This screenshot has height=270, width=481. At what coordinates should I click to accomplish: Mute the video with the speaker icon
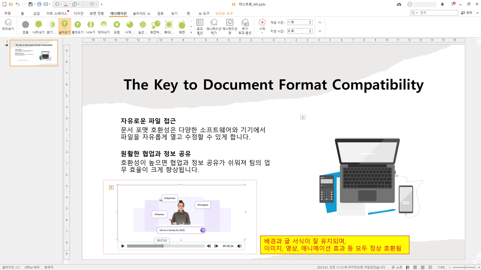click(239, 246)
